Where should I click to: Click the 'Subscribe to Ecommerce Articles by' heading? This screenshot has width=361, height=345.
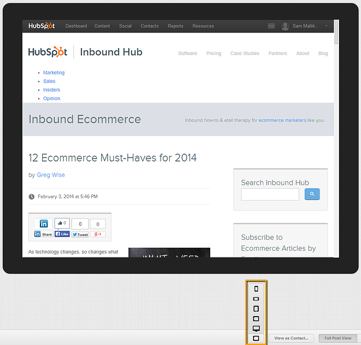click(x=278, y=243)
